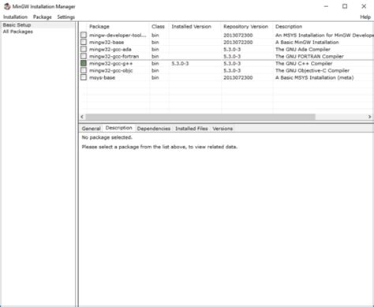Toggle checkbox for mingw32-base package
The width and height of the screenshot is (374, 307).
click(84, 42)
